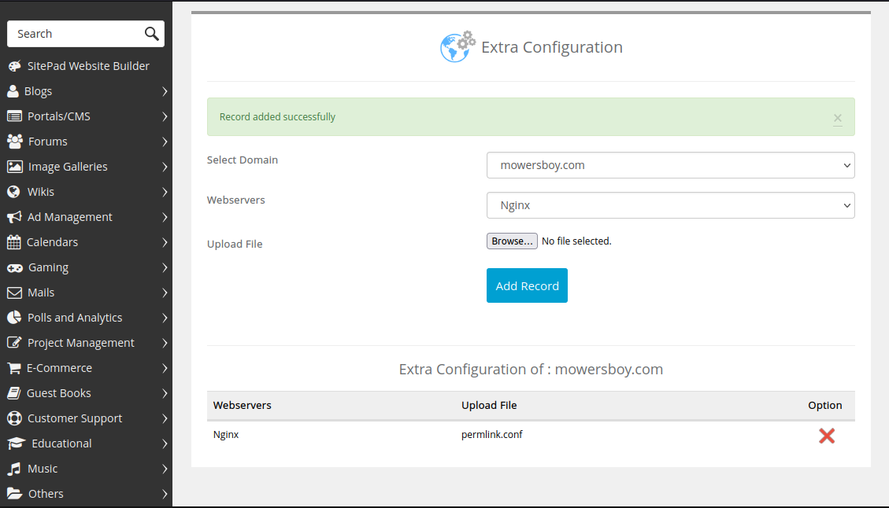Click the Gaming controller icon
Viewport: 889px width, 508px height.
pyautogui.click(x=14, y=267)
